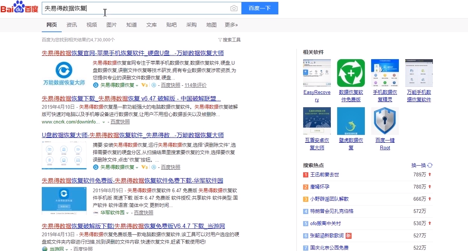Click the 百度一下 search button
The image size is (468, 251).
point(260,8)
